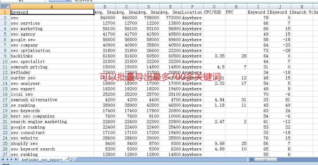Open the kwfinder_seo_export sheet tab
Screen dimensions: 318x165
42,160
